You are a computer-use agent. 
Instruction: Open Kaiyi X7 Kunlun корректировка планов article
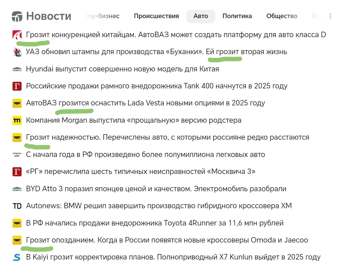173,257
